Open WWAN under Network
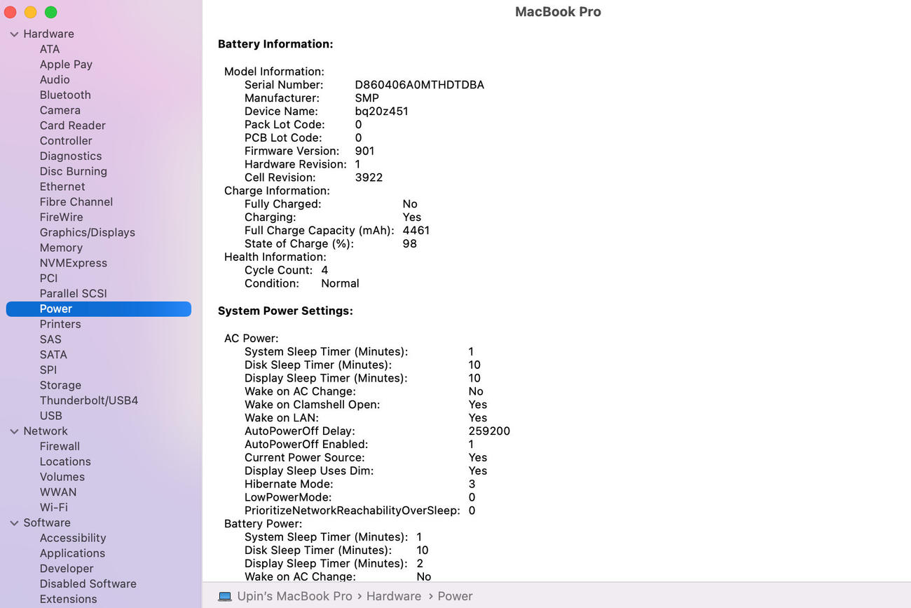This screenshot has width=911, height=608. [x=58, y=492]
